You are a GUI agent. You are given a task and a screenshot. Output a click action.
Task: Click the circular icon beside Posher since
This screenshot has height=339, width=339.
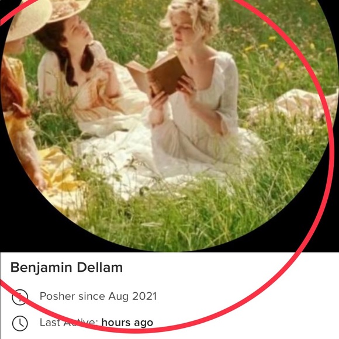point(20,297)
